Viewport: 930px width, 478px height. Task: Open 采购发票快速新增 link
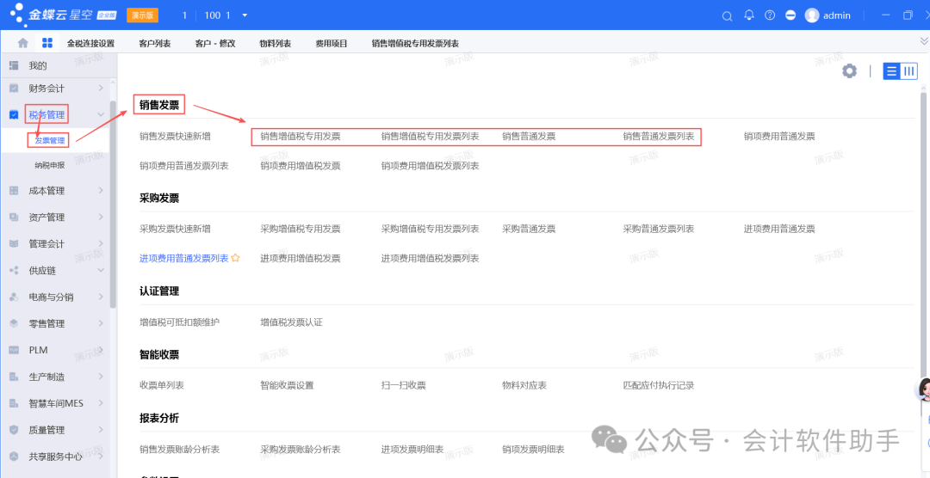[x=175, y=229]
